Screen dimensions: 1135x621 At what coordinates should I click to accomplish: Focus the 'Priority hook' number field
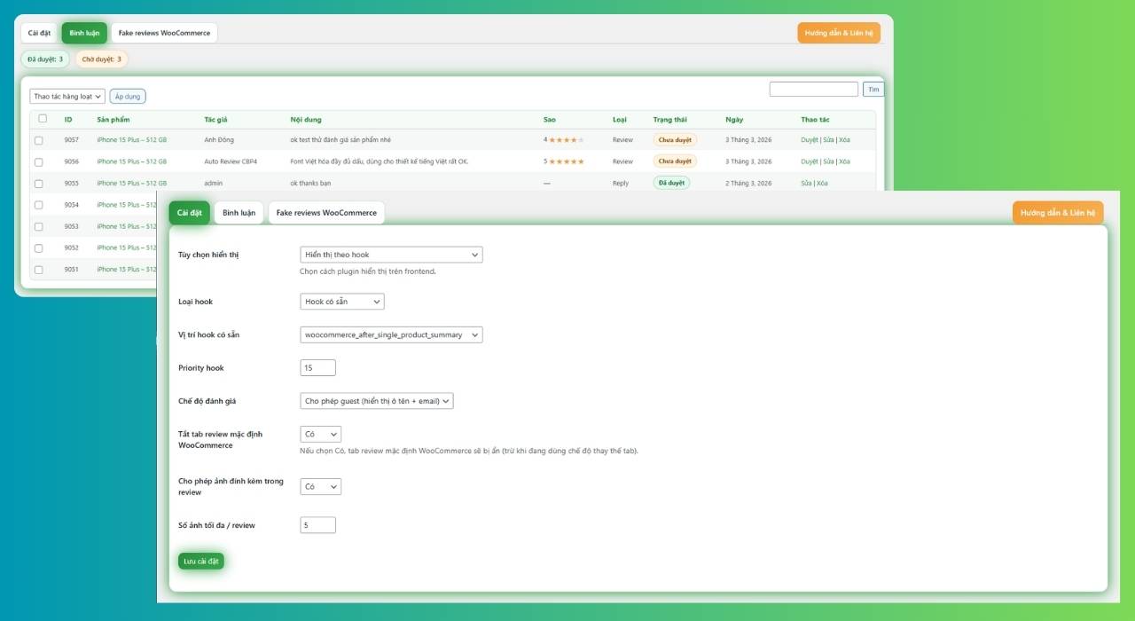click(x=318, y=368)
